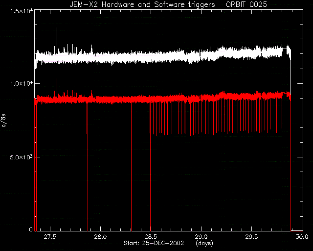The image size is (313, 251).
Task: Click the x-axis tick label 27.5
Action: click(x=50, y=237)
